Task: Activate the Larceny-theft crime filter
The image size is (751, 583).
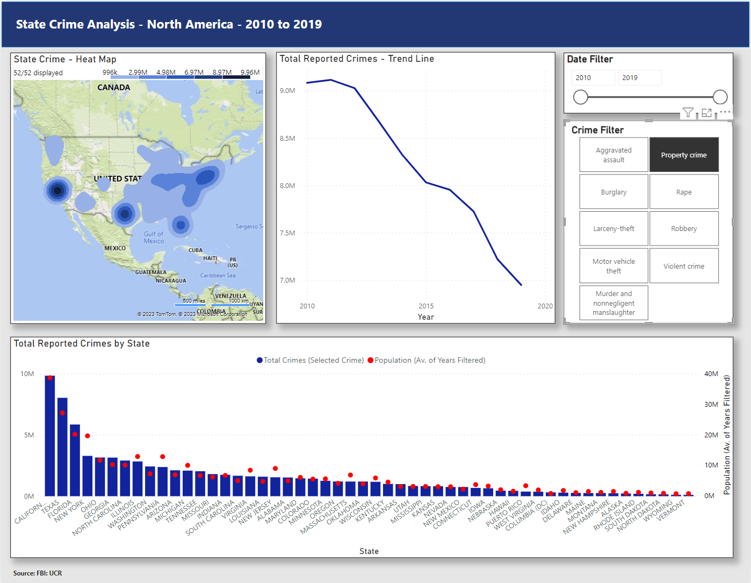Action: click(613, 228)
